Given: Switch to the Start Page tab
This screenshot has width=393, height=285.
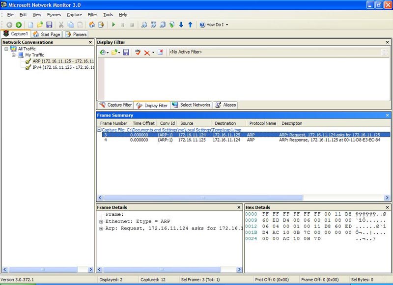Looking at the screenshot, I should pos(47,34).
